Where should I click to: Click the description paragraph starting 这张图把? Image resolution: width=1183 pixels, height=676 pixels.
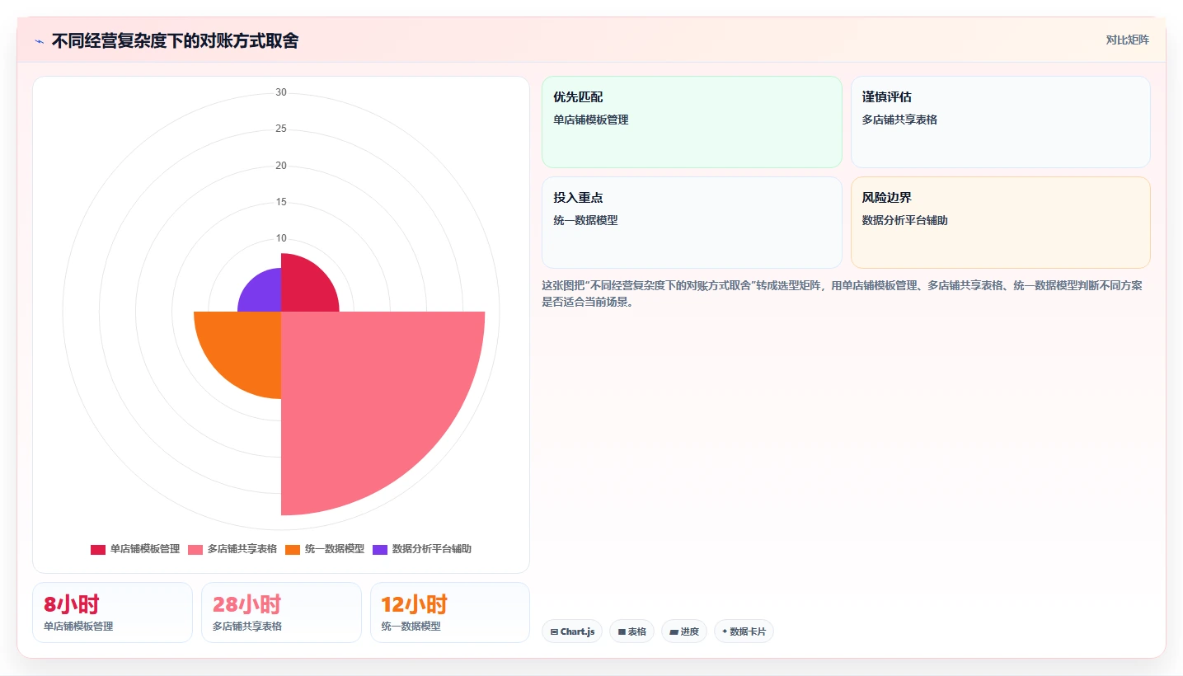tap(842, 293)
